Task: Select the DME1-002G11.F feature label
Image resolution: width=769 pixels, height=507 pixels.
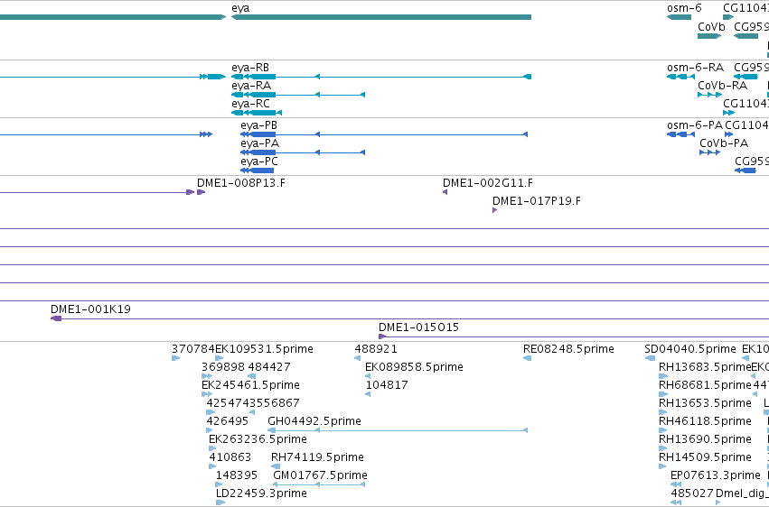Action: pos(487,183)
